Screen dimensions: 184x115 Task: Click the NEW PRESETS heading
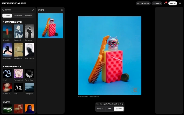point(12,22)
